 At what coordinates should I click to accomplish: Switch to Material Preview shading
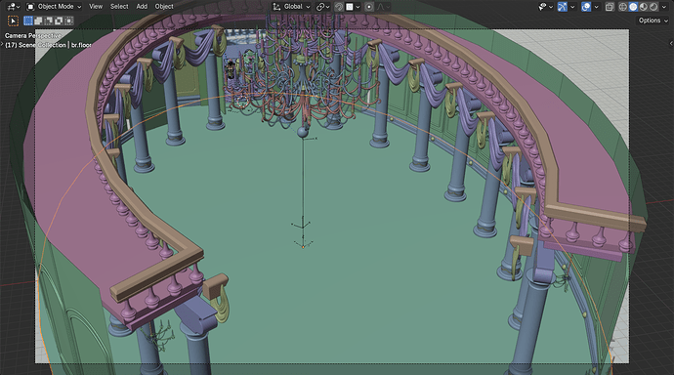[644, 7]
